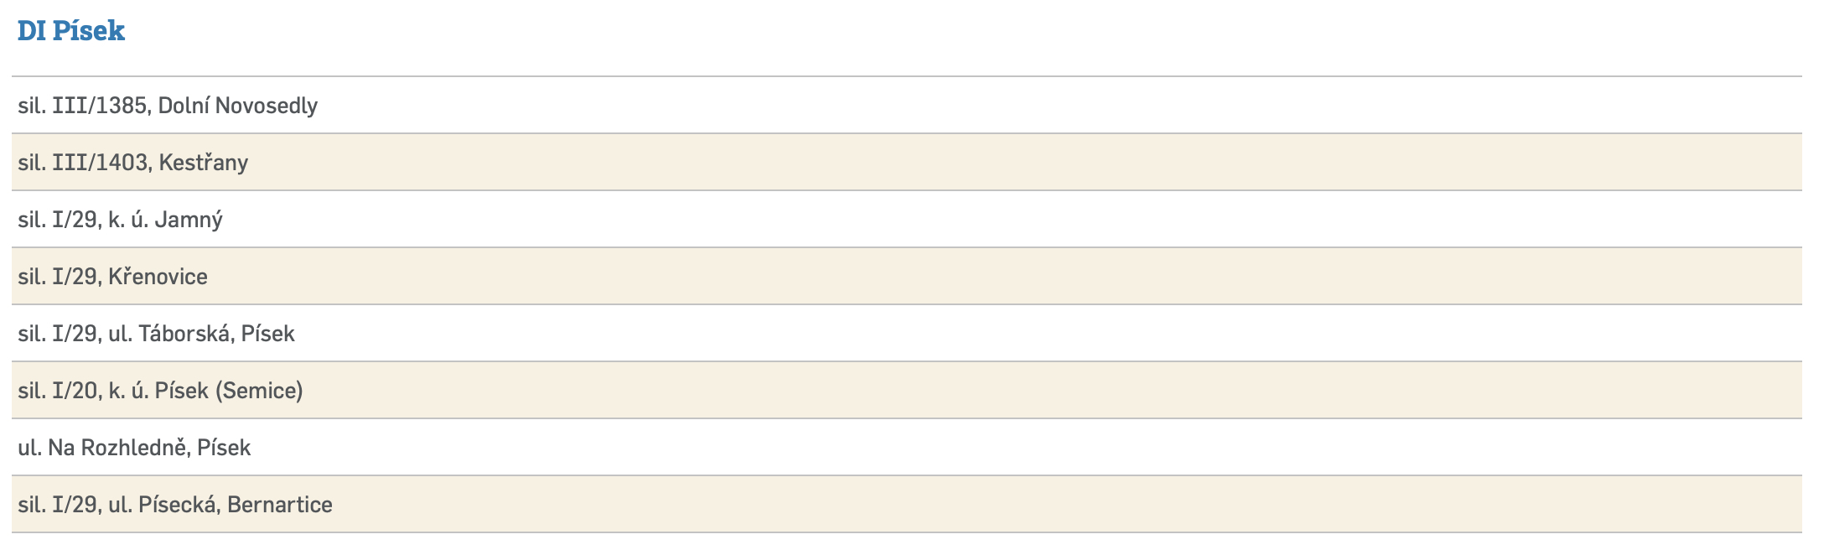The image size is (1824, 550).
Task: Open the sil. I/29, k. ú. Jamný entry
Action: tap(121, 220)
